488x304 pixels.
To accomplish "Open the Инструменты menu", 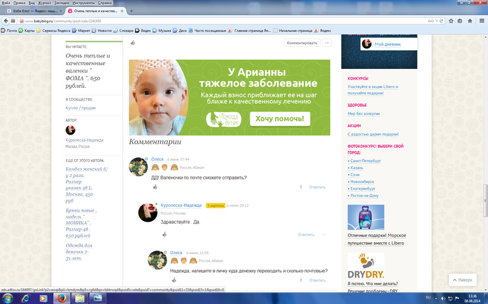I will pyautogui.click(x=84, y=3).
